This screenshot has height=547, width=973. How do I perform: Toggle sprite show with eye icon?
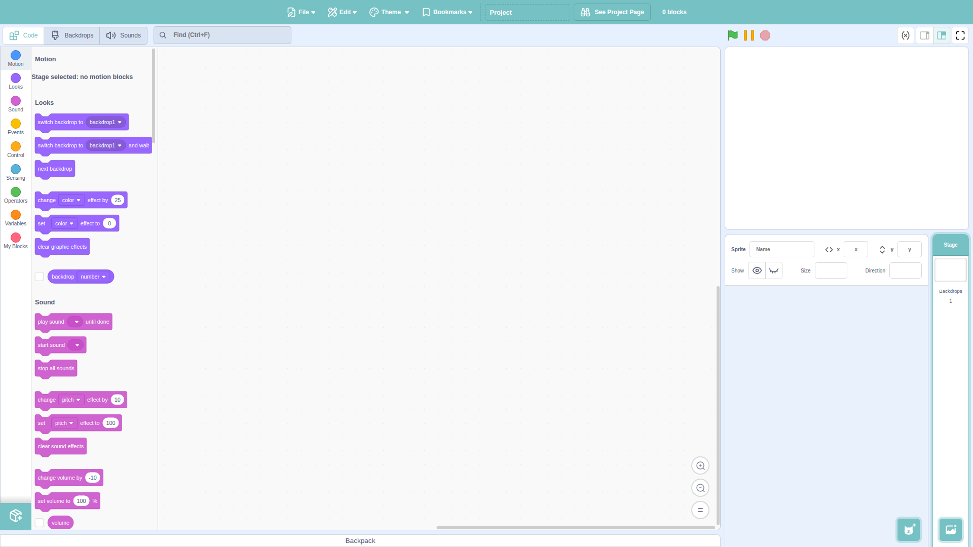click(757, 270)
